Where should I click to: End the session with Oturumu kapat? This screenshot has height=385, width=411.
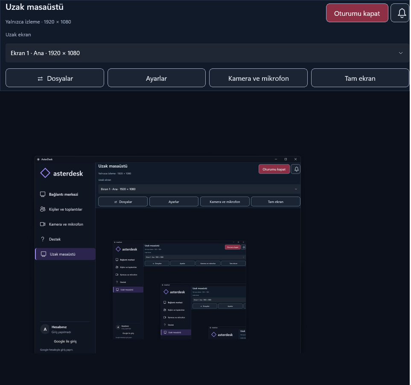pos(357,13)
